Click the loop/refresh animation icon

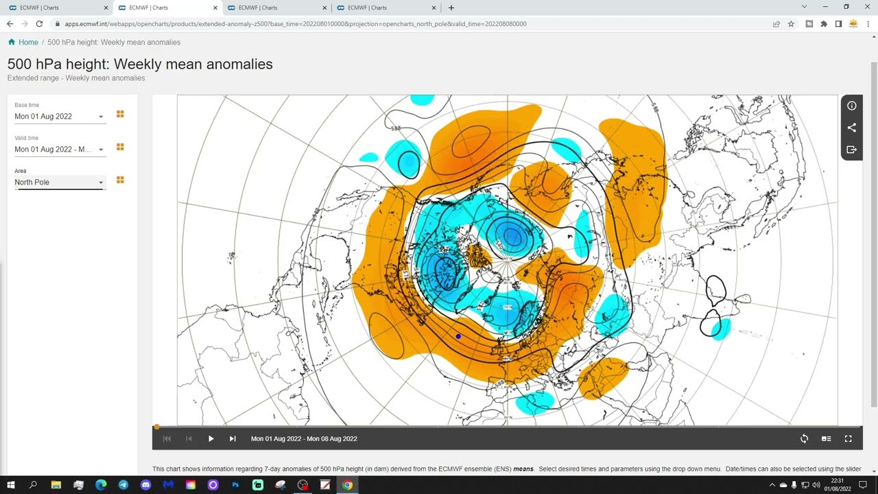coord(804,438)
